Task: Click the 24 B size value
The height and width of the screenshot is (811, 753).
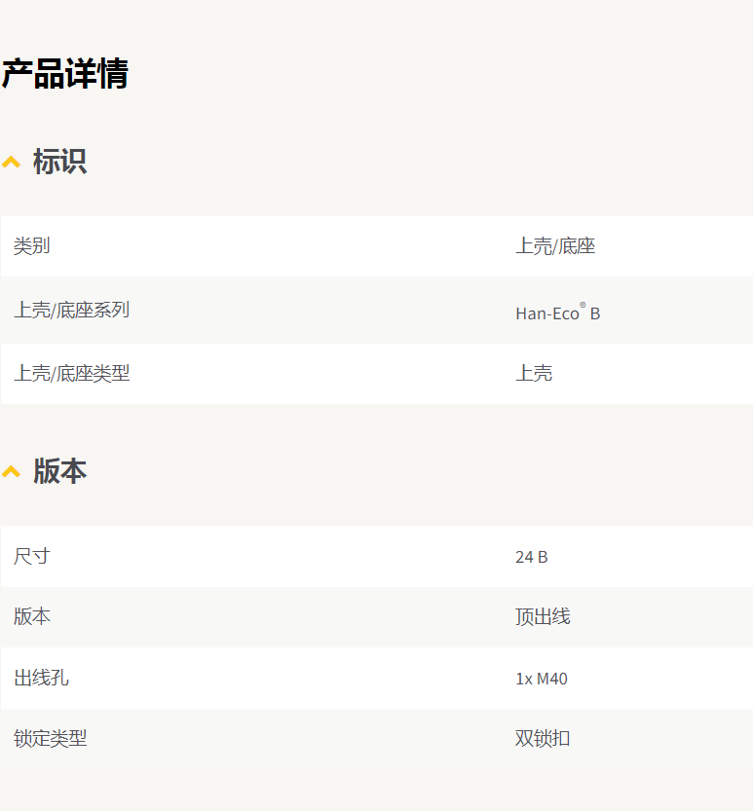Action: coord(531,557)
